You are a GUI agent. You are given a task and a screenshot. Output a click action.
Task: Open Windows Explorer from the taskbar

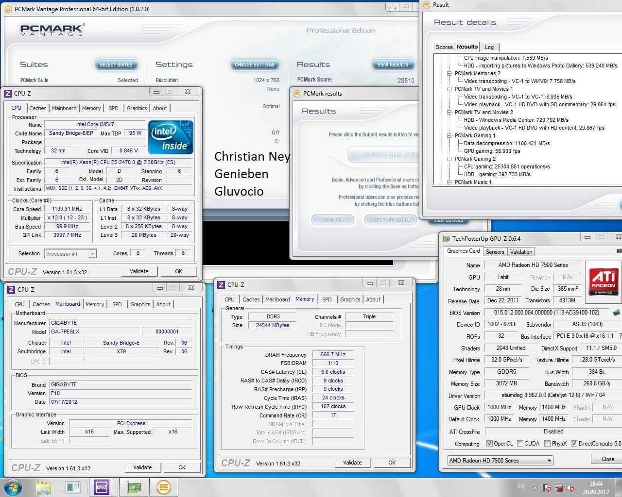pos(43,487)
